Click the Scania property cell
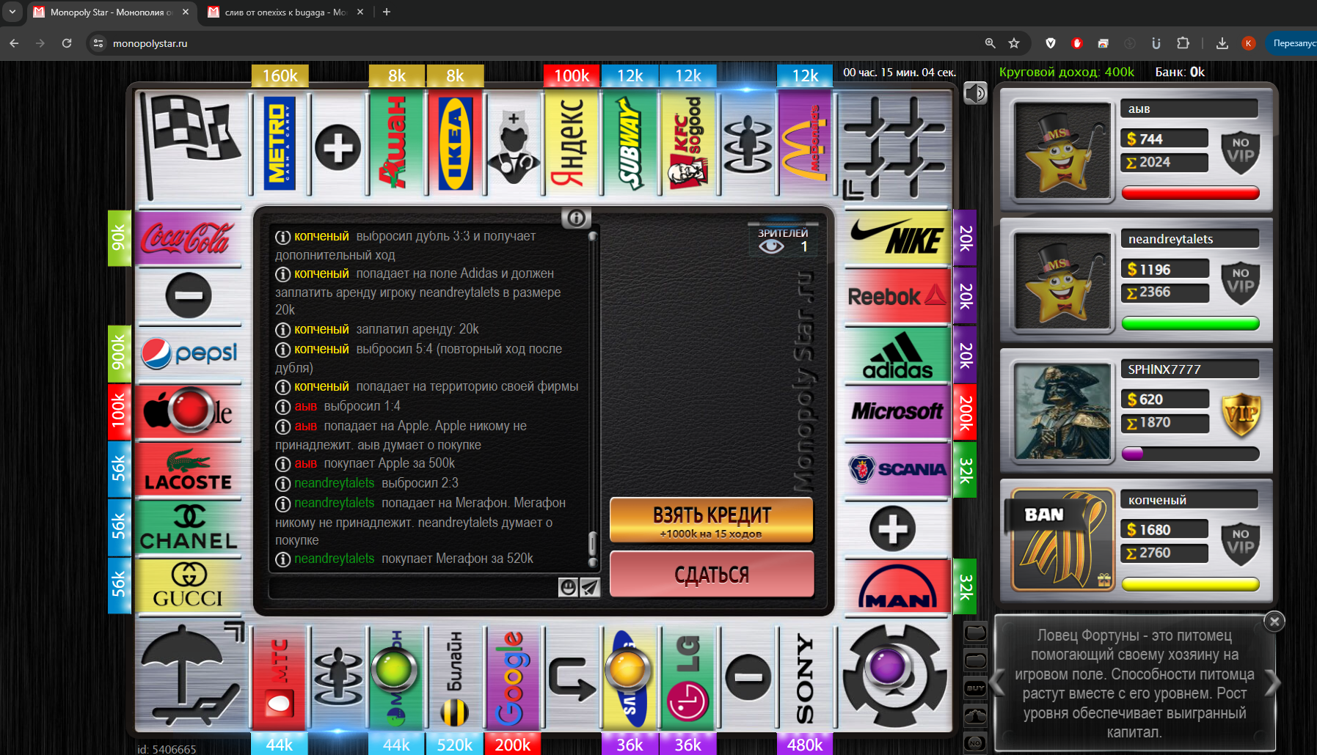The height and width of the screenshot is (755, 1317). point(897,470)
